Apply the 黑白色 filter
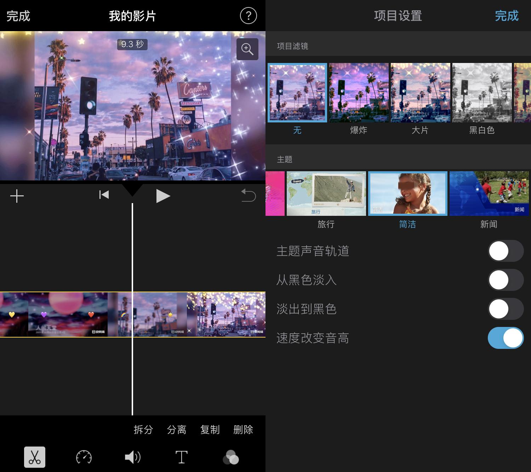The width and height of the screenshot is (531, 472). pyautogui.click(x=482, y=92)
